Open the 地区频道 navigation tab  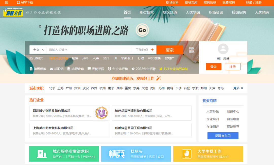coord(170,12)
